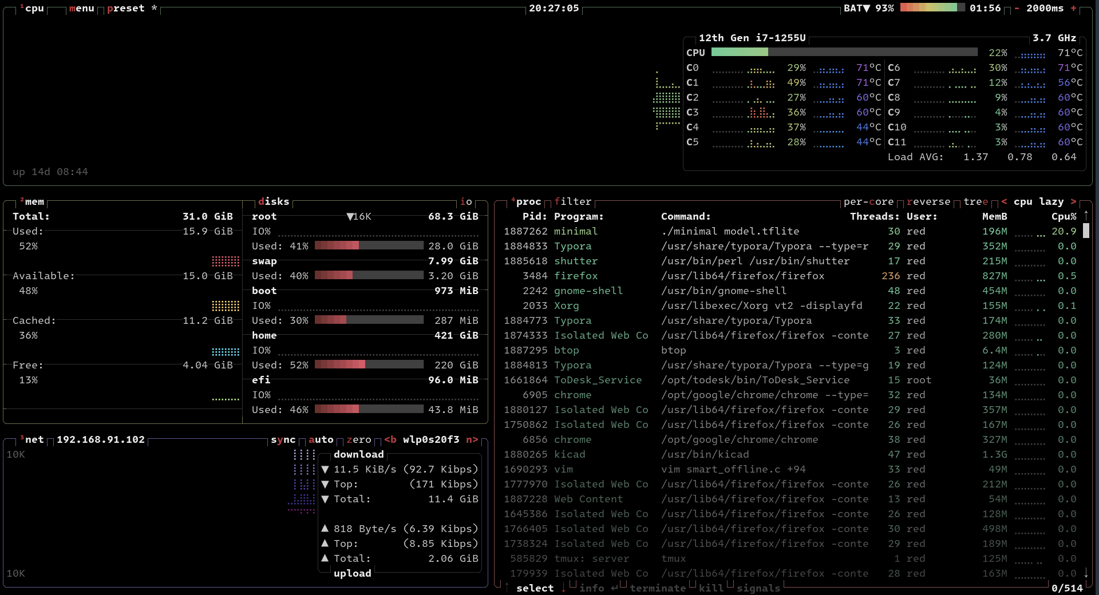This screenshot has width=1099, height=595.
Task: Click the select down arrow
Action: pyautogui.click(x=563, y=588)
